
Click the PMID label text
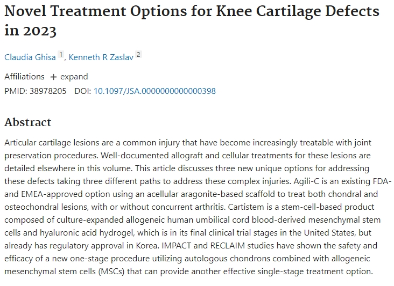[x=14, y=91]
